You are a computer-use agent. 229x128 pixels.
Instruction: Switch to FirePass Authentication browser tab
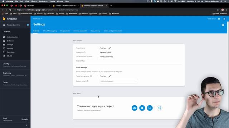pyautogui.click(x=66, y=6)
